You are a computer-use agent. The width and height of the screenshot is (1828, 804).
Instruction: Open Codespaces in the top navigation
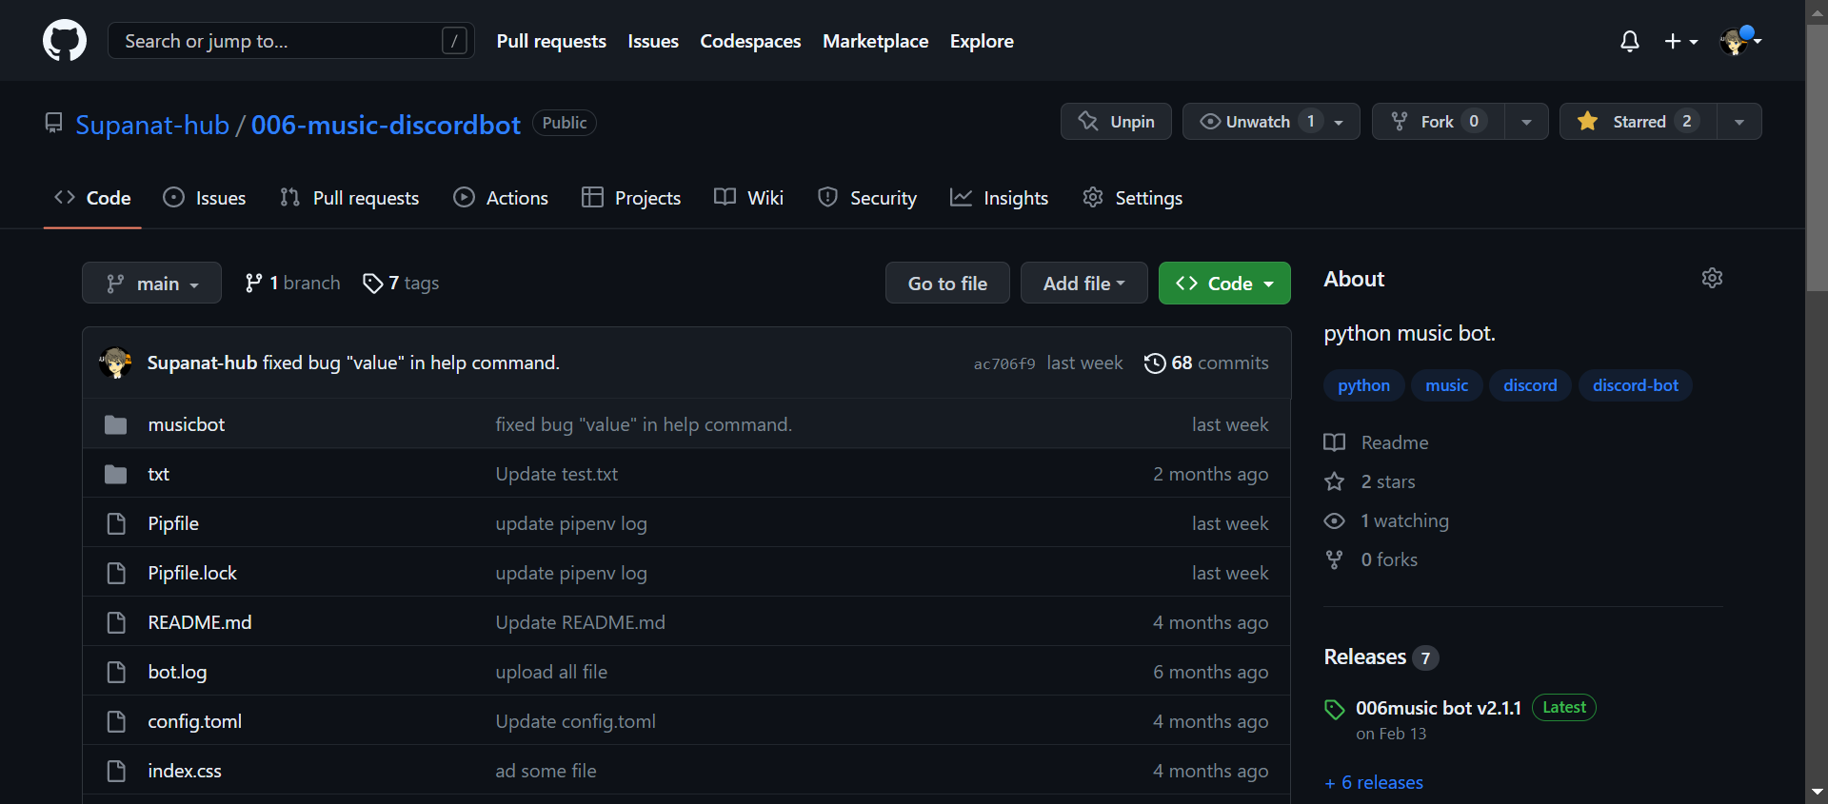tap(750, 41)
